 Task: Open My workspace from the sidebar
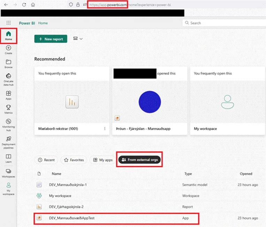(8, 189)
